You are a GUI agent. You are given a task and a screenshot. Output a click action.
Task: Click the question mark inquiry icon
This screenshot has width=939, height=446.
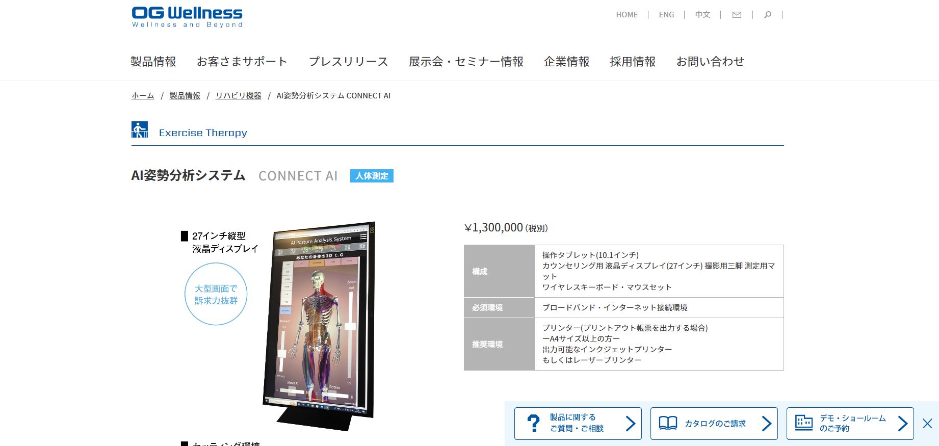(x=533, y=424)
